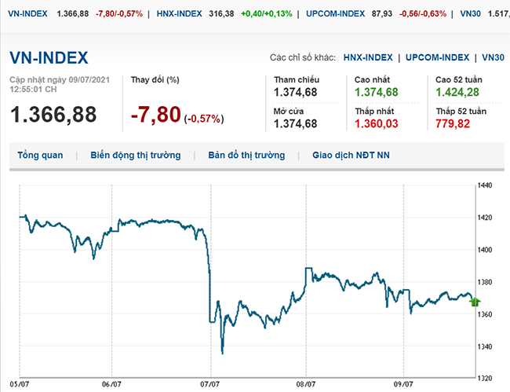Open HNX-INDEX link under other indices
510x392 pixels.
click(x=370, y=57)
